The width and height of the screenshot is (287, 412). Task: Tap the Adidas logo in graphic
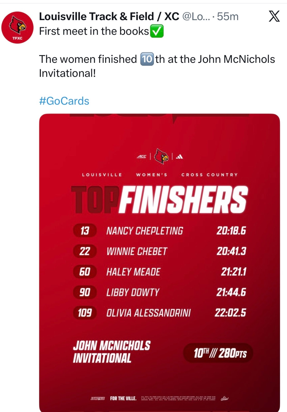(179, 156)
